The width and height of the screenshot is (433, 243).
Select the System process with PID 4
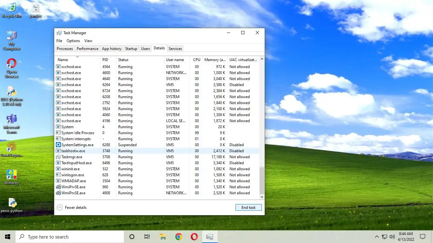point(157,127)
